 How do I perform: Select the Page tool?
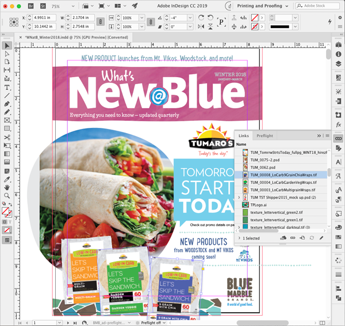pyautogui.click(x=7, y=62)
